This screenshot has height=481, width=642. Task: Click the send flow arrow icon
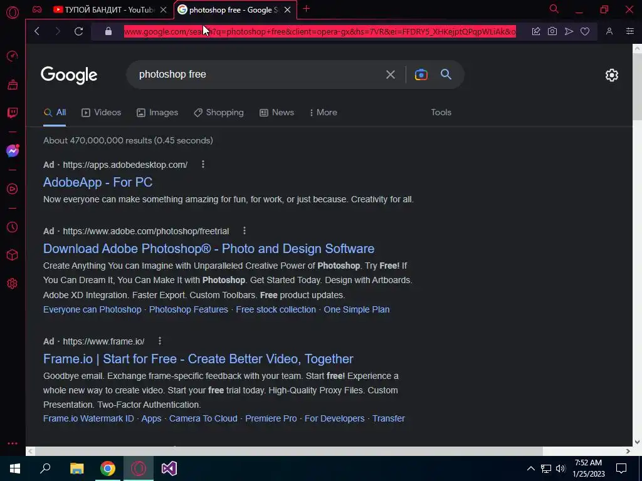pos(569,31)
